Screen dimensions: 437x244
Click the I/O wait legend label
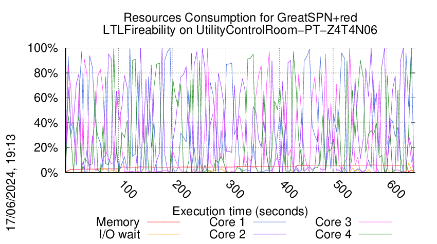120,234
